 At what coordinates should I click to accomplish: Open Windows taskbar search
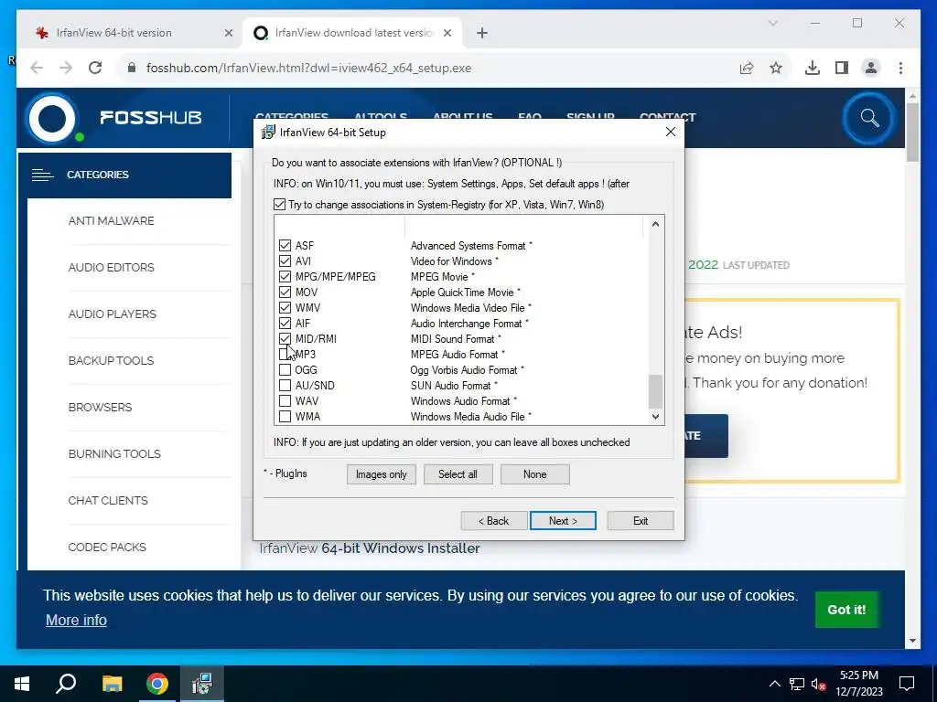click(66, 684)
